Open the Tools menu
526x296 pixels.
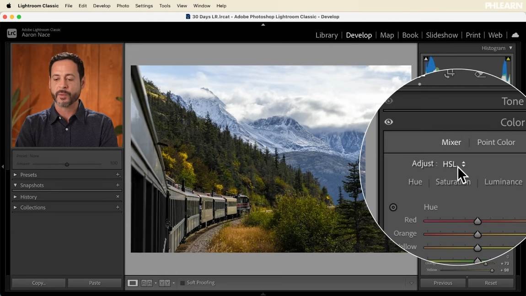point(165,5)
